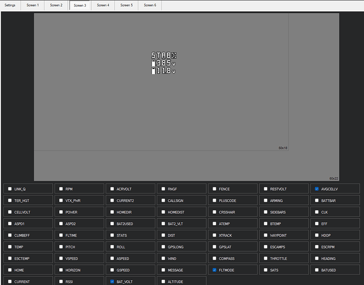Select the 11.8v battery voltage OSD item
364x285 pixels.
[x=163, y=71]
